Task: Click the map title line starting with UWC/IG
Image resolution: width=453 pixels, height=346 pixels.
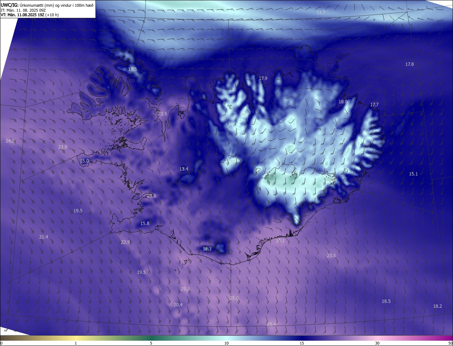Action: coord(47,5)
